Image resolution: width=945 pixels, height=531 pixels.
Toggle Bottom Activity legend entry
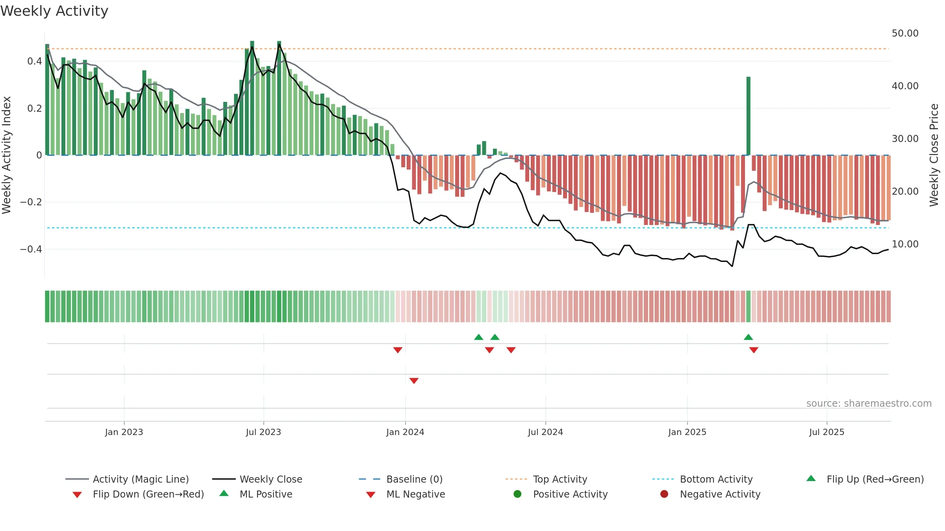(x=702, y=479)
